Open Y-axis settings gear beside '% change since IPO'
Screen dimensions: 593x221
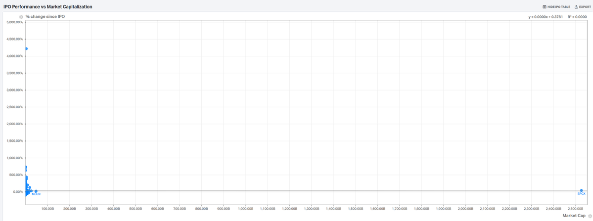click(21, 17)
